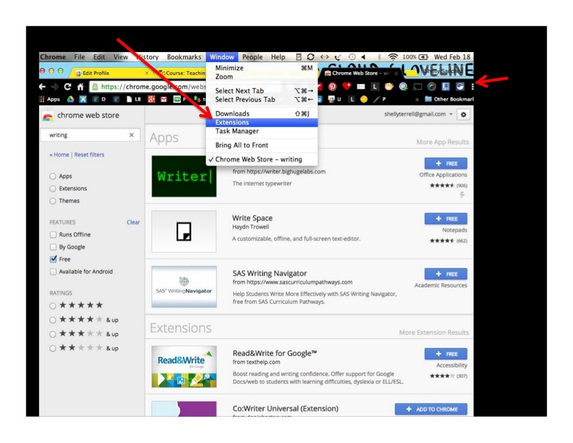This screenshot has width=573, height=443.
Task: Select four stars & up rating
Action: click(53, 320)
